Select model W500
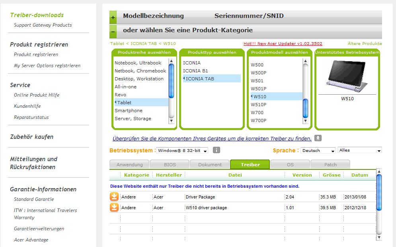The image size is (396, 247). pyautogui.click(x=257, y=65)
